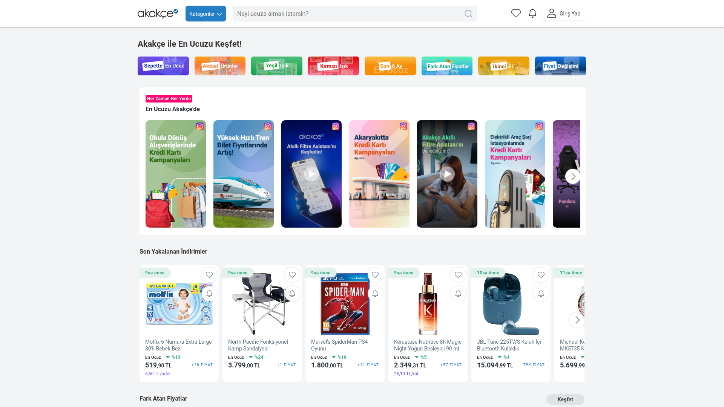
Task: Favorite Marvel's SpiderMan PS4 game
Action: click(x=375, y=275)
